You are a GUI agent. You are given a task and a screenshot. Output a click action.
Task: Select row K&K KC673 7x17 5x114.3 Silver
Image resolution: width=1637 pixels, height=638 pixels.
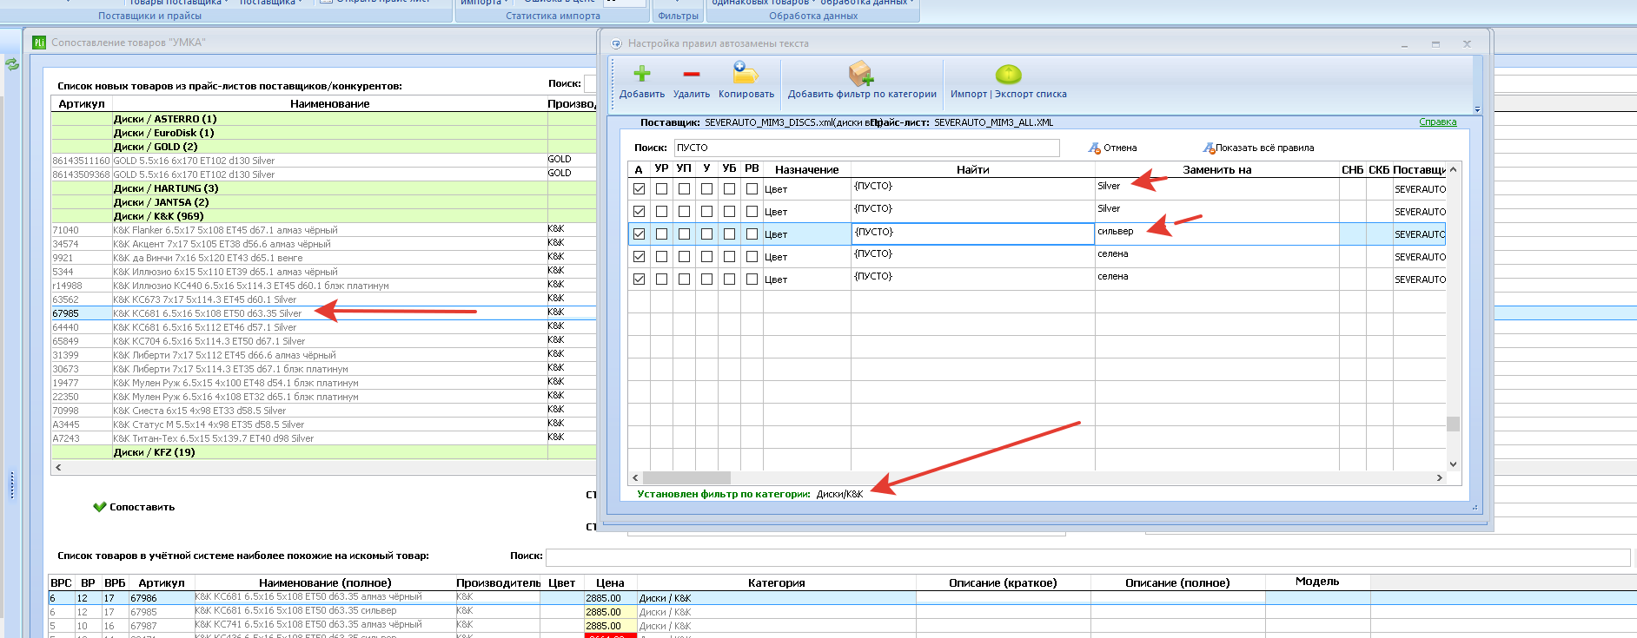[323, 299]
